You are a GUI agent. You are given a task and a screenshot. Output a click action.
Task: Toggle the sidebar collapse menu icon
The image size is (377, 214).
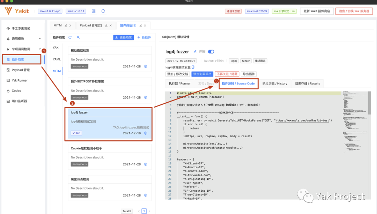(94, 11)
